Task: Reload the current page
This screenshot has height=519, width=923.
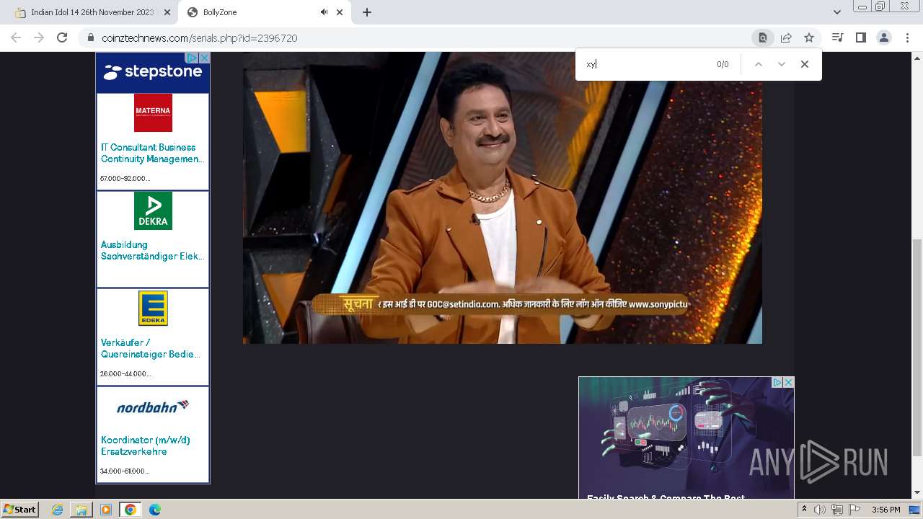Action: click(x=62, y=37)
